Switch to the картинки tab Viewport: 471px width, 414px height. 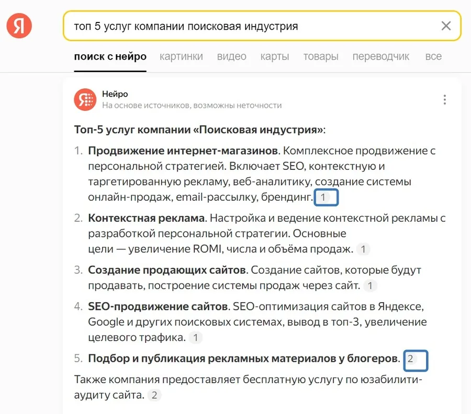[181, 56]
